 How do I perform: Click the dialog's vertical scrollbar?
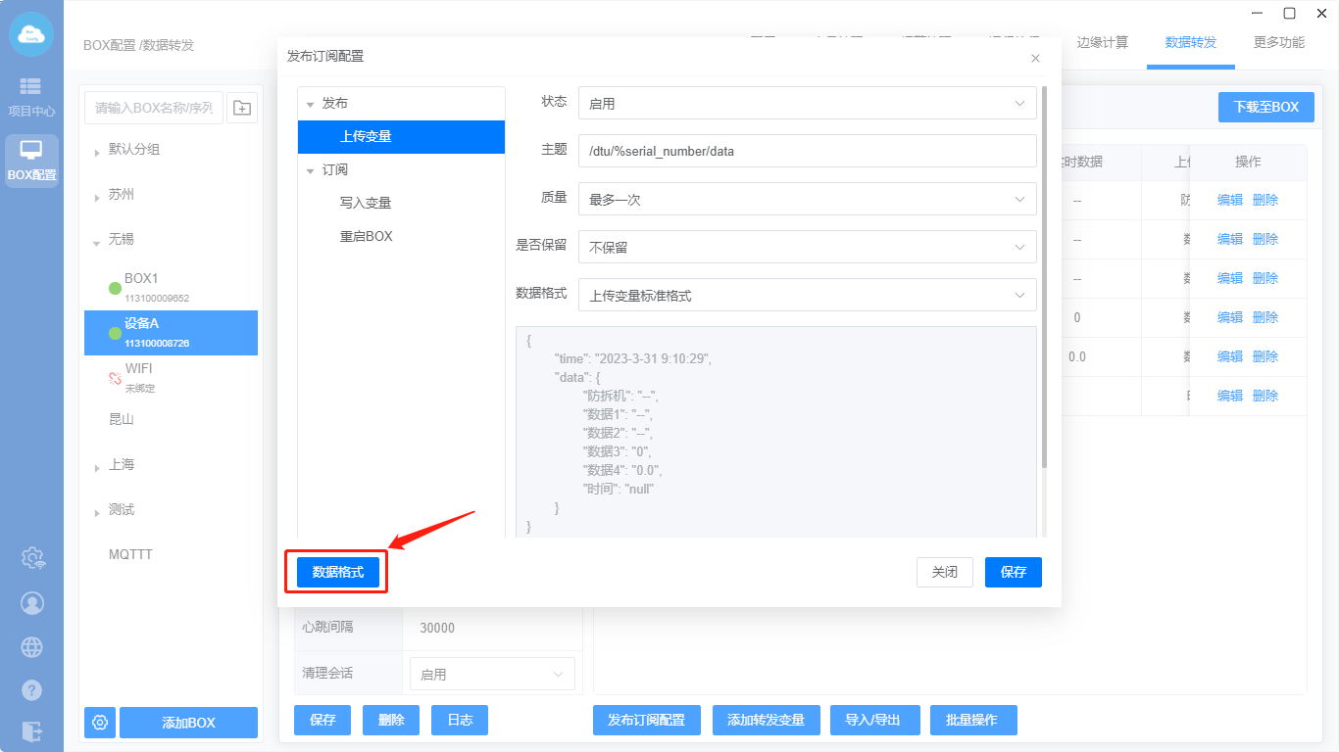1044,274
